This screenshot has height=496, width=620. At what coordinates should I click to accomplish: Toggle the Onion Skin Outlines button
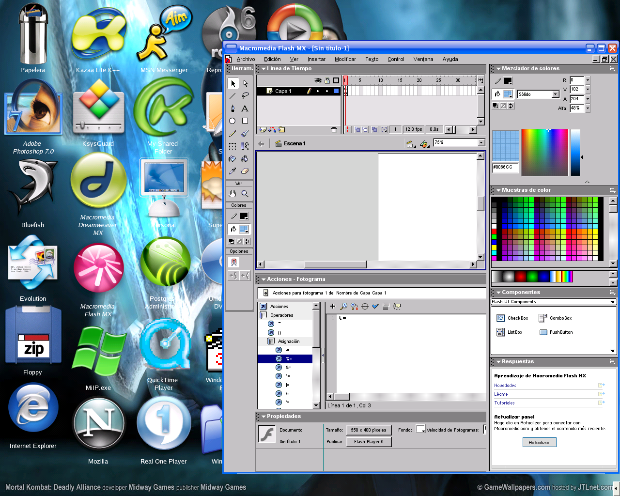point(366,129)
